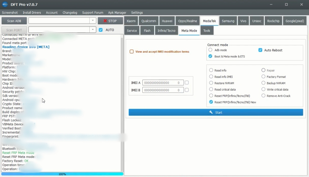
Task: Enable the IMEI A checkbox
Action: 186,82
